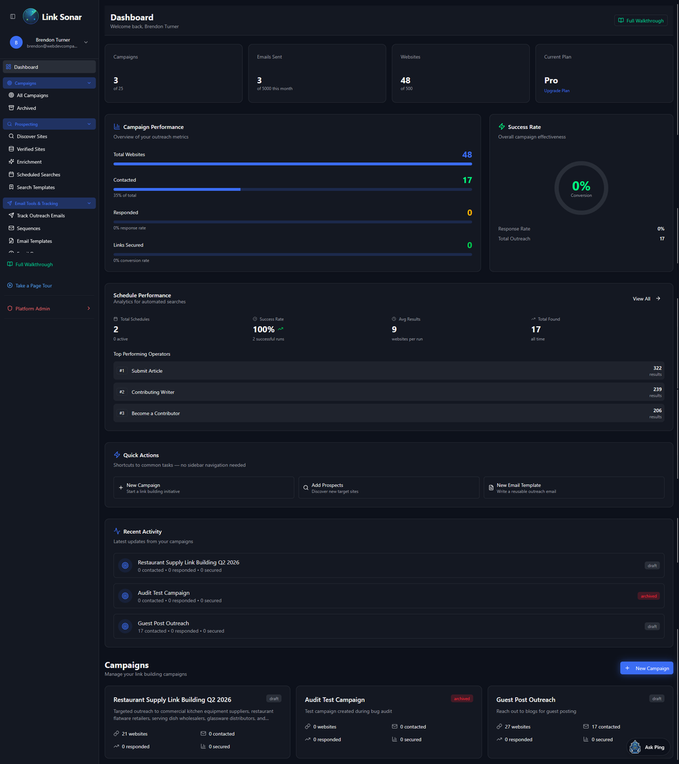Click the Track Outreach Emails send icon
Screen dimensions: 679x764
pos(11,215)
